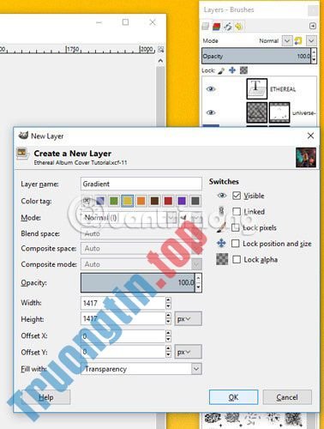Open the Mode Normal (l) dropdown
The width and height of the screenshot is (324, 429).
(x=129, y=218)
